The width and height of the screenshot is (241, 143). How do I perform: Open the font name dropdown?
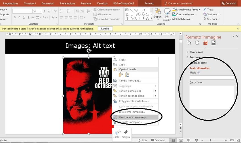(x=31, y=11)
